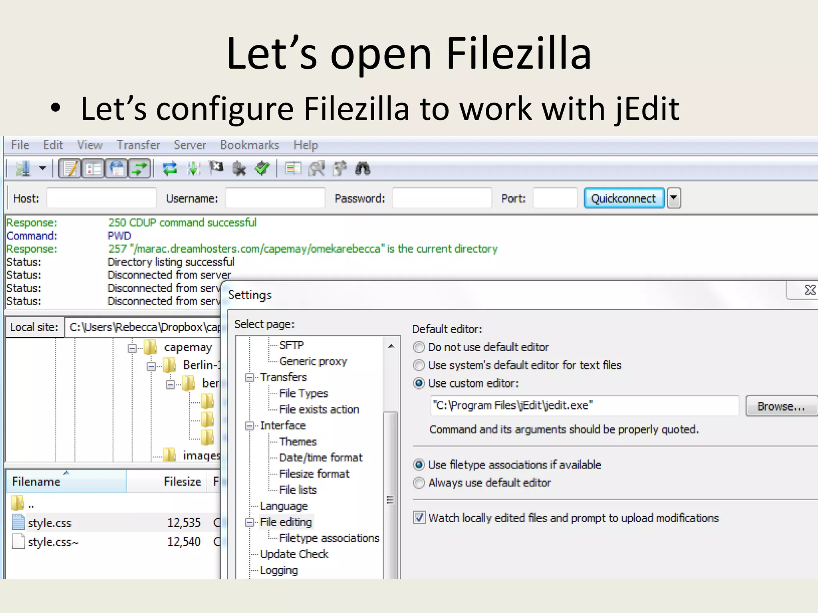
Task: Select SFTP settings page
Action: click(292, 345)
